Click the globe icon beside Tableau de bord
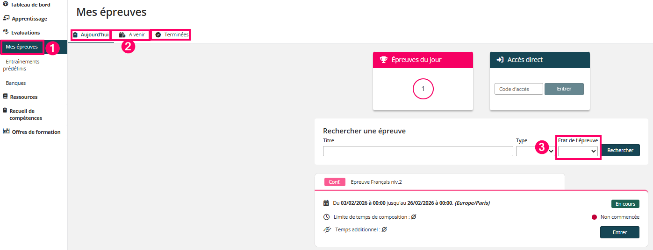 pyautogui.click(x=6, y=4)
